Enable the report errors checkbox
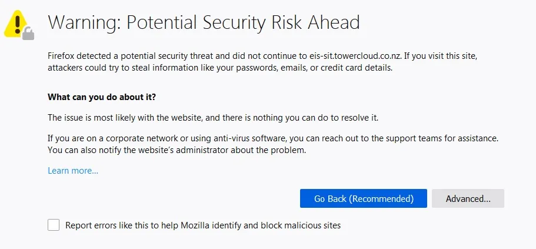This screenshot has width=536, height=249. pyautogui.click(x=54, y=225)
